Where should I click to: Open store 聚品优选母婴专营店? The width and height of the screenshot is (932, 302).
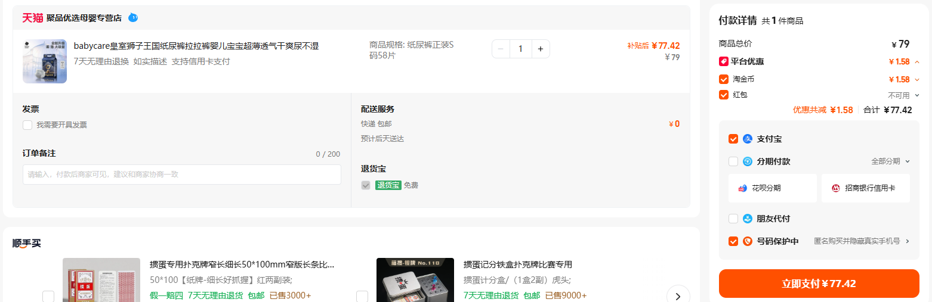[84, 18]
